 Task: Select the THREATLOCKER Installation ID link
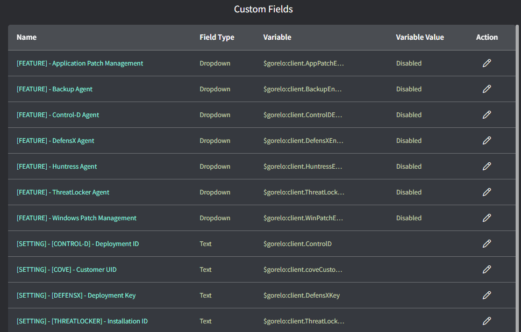coord(82,321)
